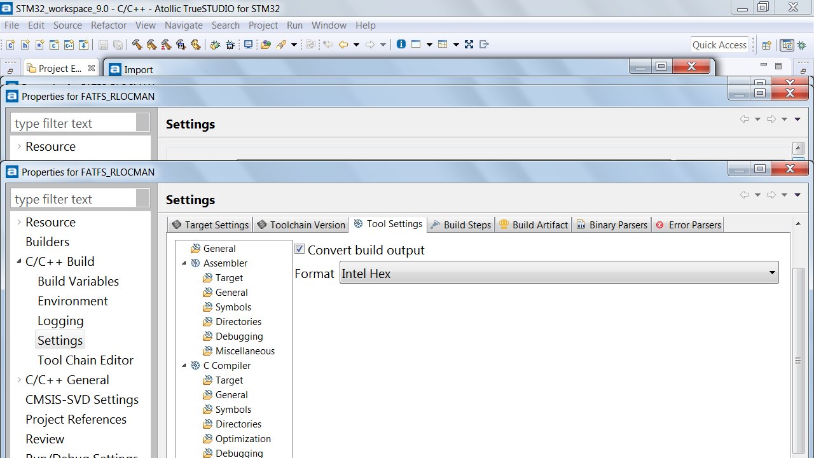Open the File menu
Screen dimensions: 814x458
(11, 25)
